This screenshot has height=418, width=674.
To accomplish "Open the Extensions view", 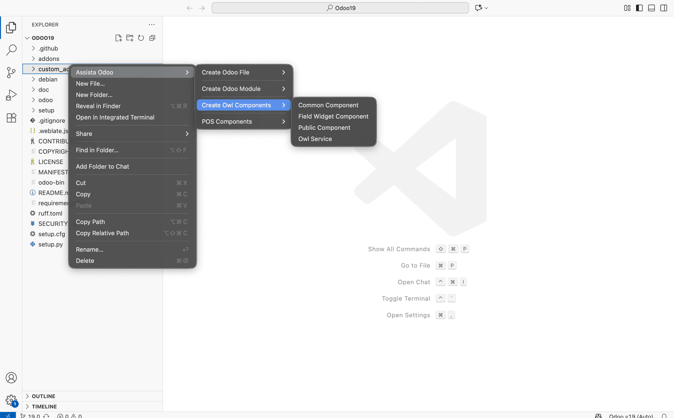I will pos(11,118).
